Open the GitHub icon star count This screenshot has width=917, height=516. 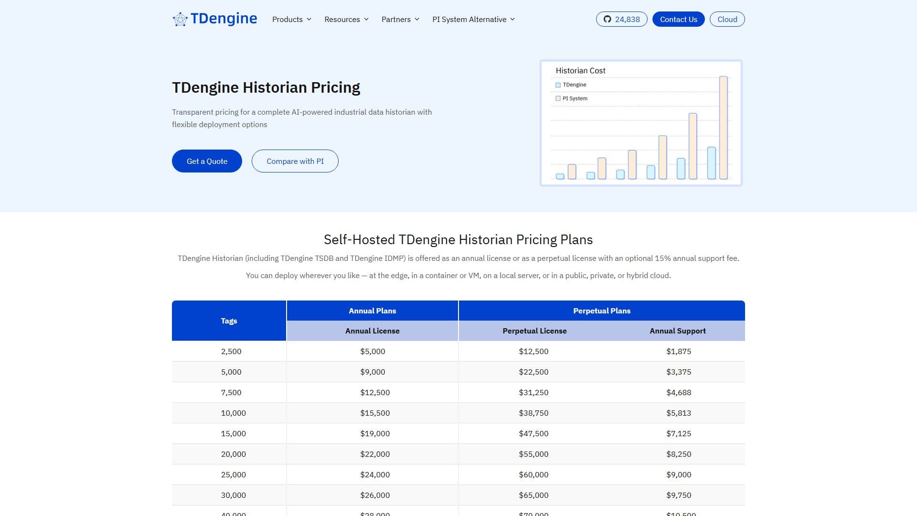pos(621,19)
